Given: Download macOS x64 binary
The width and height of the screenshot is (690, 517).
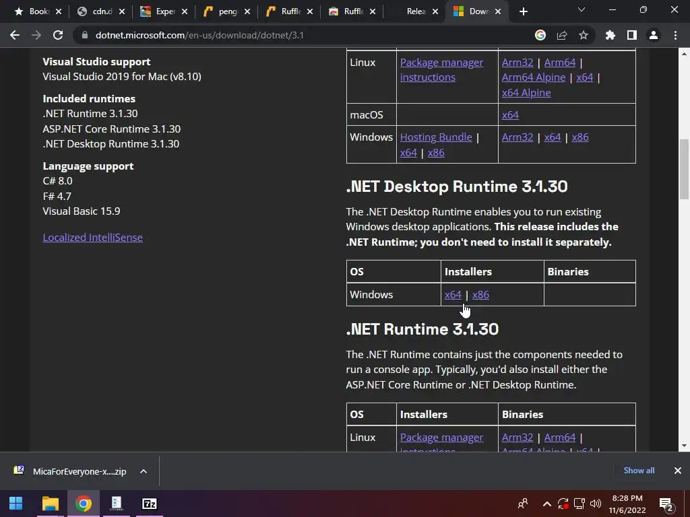Looking at the screenshot, I should click(510, 115).
